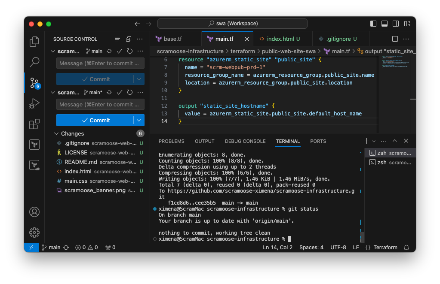Create a new terminal with plus icon
Viewport: 440px width, 284px height.
[x=366, y=141]
